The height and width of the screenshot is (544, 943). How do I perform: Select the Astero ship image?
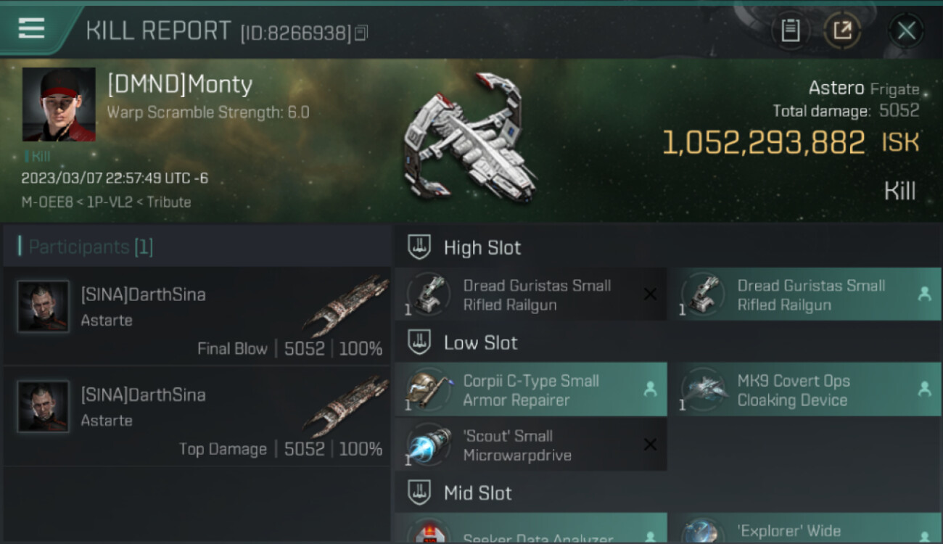[470, 138]
